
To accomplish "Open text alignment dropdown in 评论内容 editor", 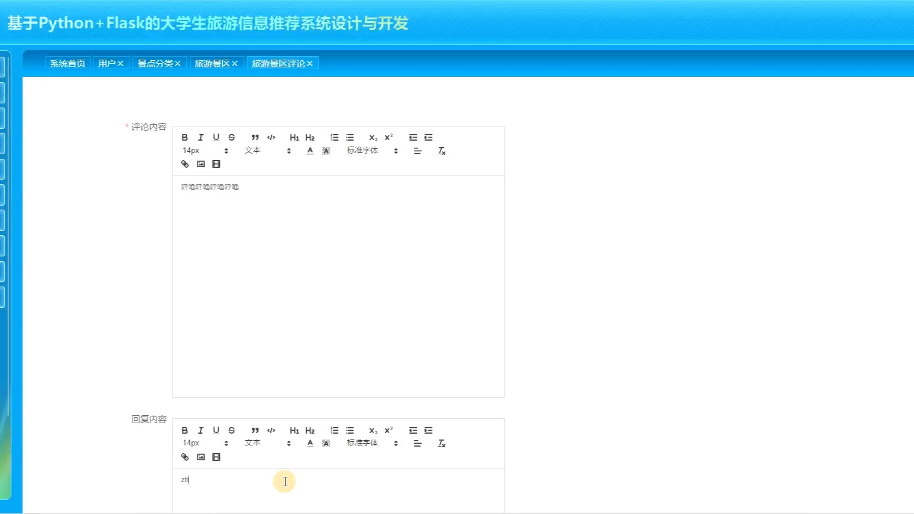I will click(x=417, y=151).
